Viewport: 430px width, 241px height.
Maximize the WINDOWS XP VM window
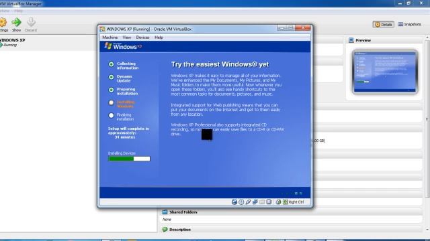[290, 27]
